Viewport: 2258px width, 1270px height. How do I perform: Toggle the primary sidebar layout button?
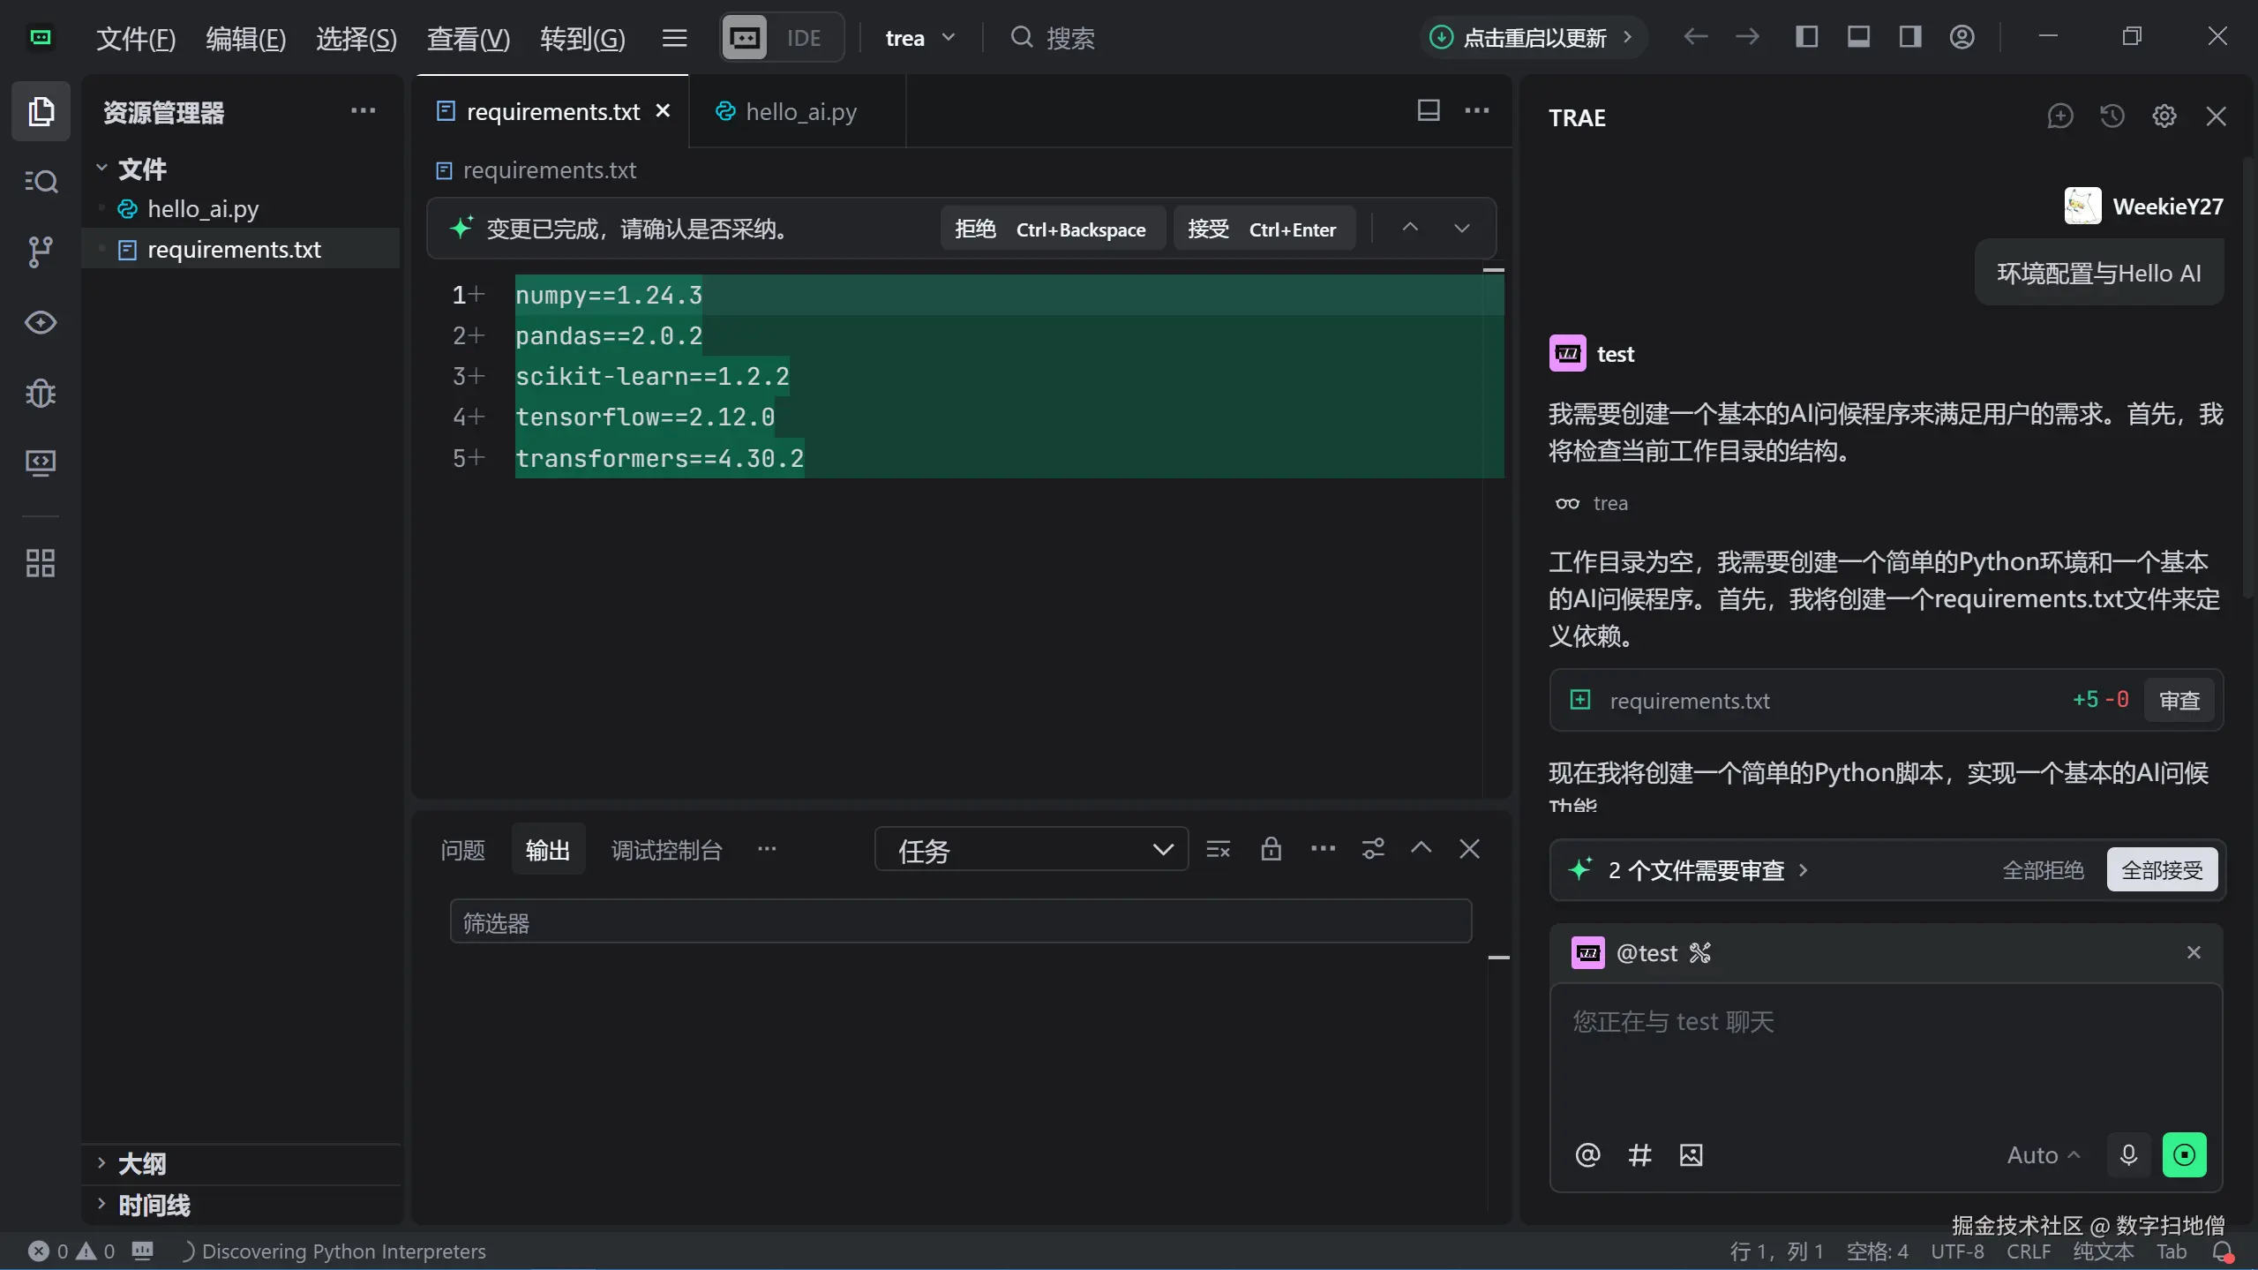[x=1806, y=37]
